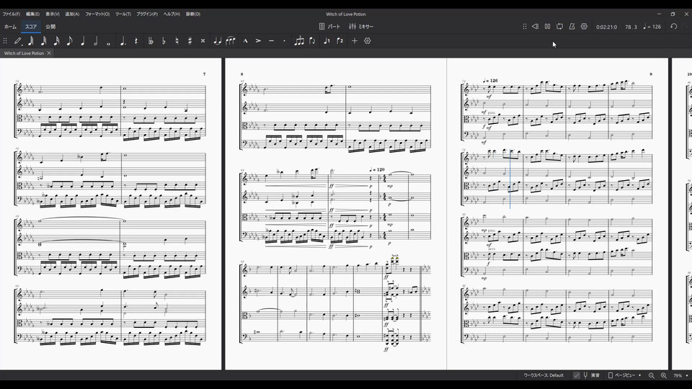Add accent articulation

coord(258,41)
